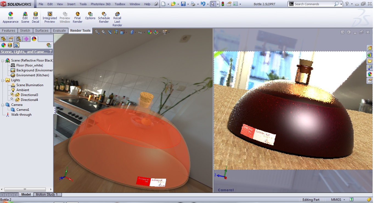The height and width of the screenshot is (203, 374).
Task: Switch to the Features tab
Action: (9, 31)
